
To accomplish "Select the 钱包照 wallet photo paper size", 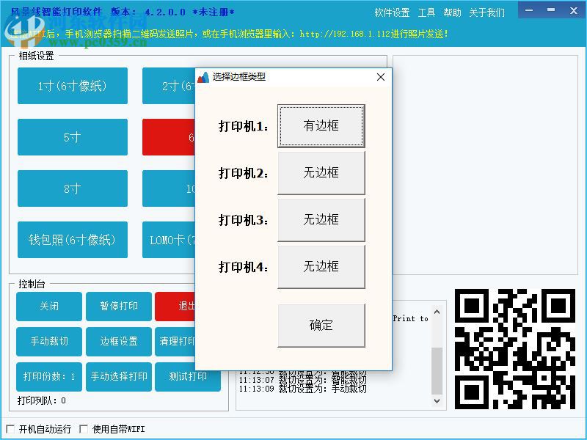I will pyautogui.click(x=72, y=240).
